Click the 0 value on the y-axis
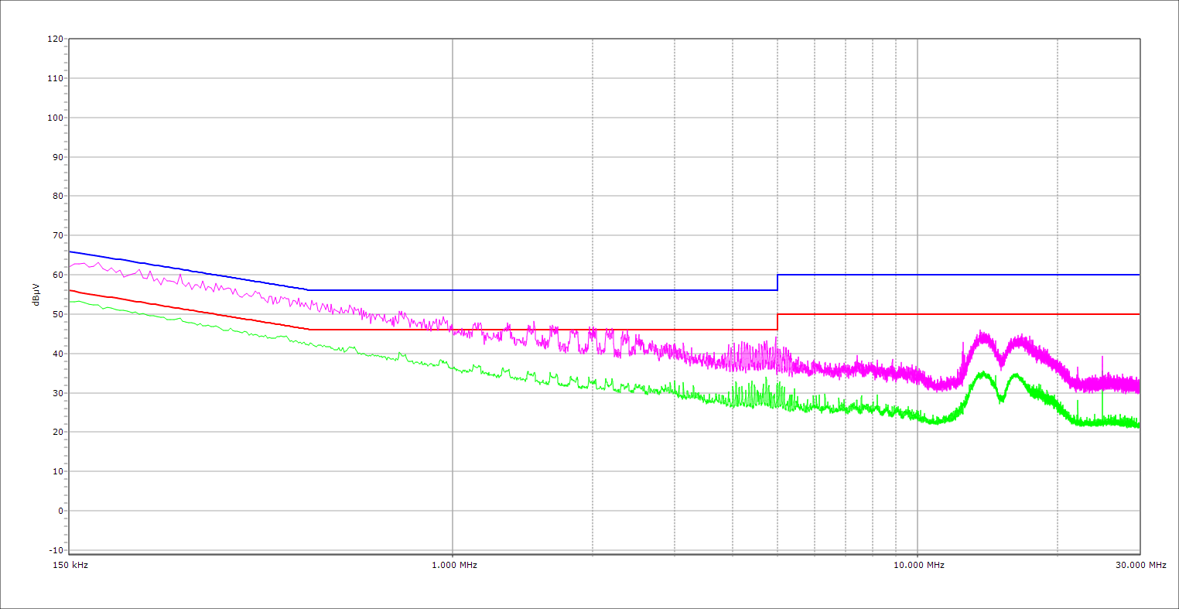The height and width of the screenshot is (609, 1179). click(x=60, y=511)
